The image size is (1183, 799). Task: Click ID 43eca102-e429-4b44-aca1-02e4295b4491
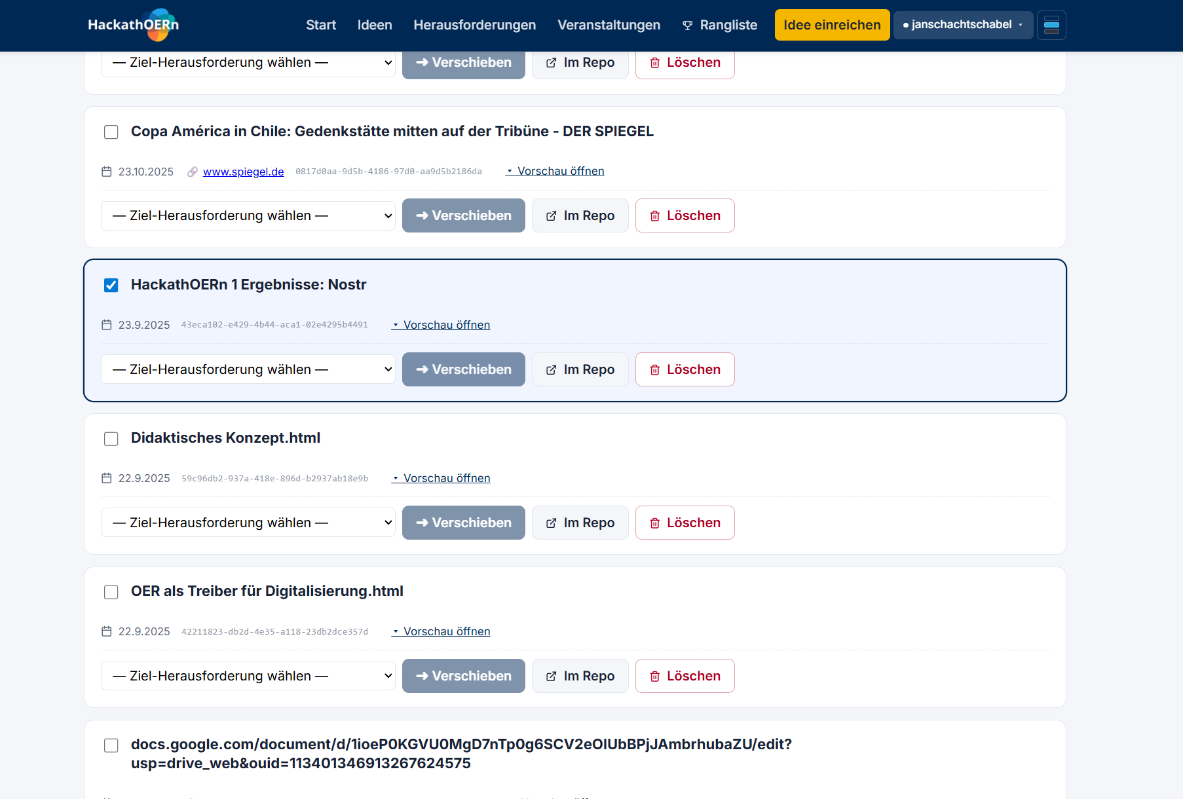click(274, 325)
